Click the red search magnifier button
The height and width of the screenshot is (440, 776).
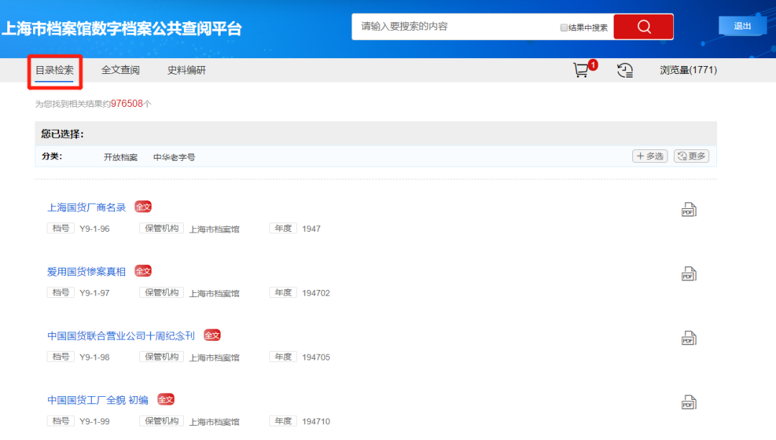coord(643,27)
